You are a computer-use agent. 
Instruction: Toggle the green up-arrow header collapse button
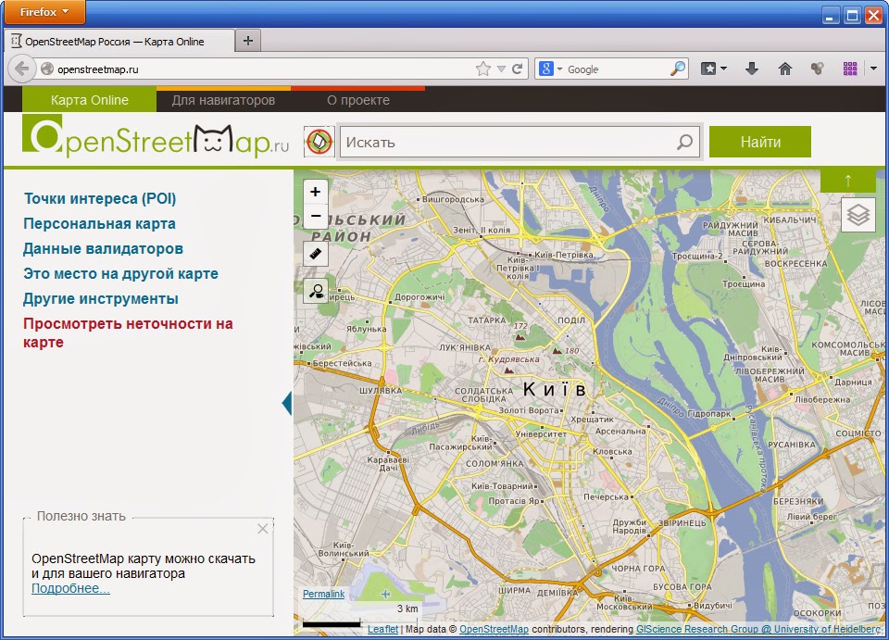click(x=847, y=180)
